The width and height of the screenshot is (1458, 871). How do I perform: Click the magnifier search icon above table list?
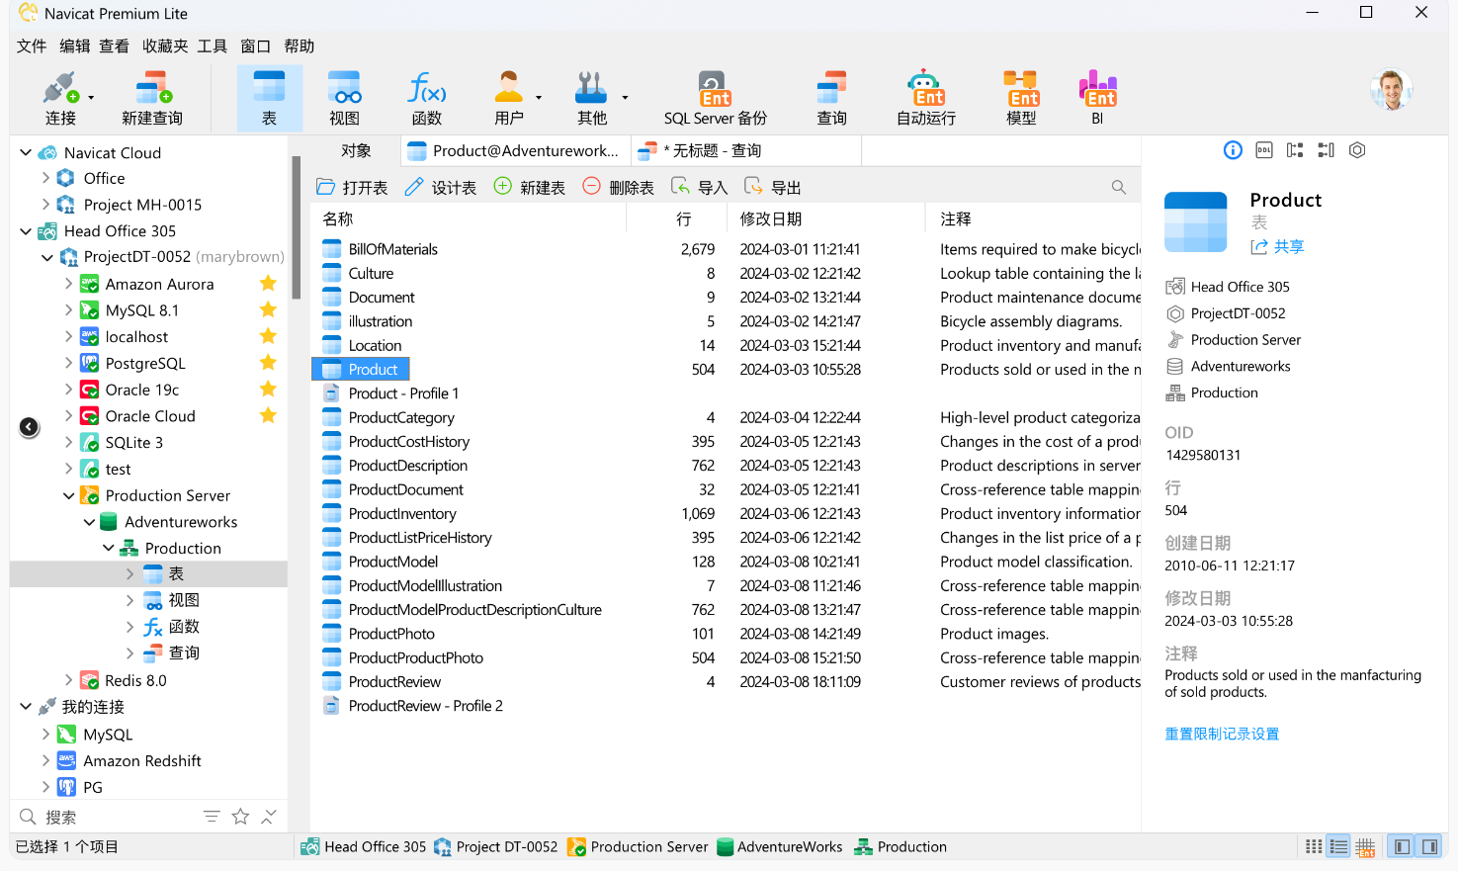pos(1119,187)
